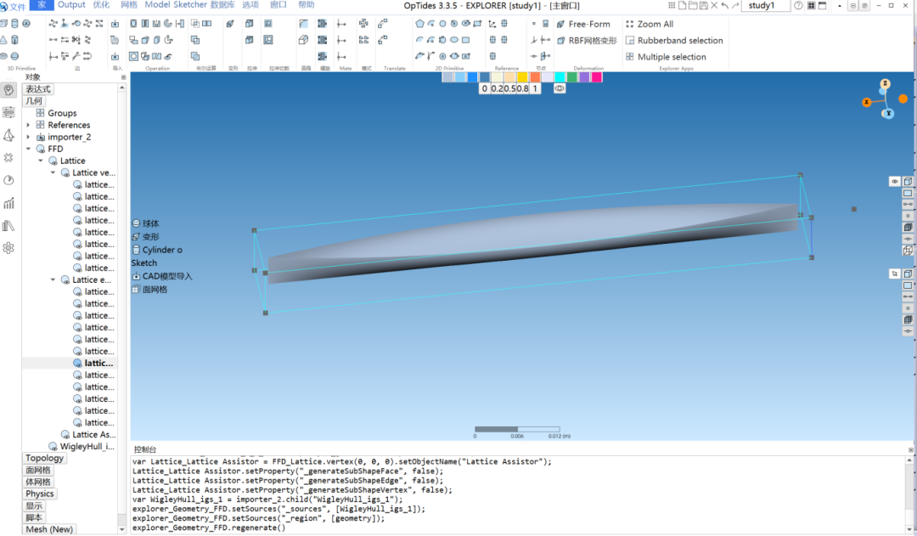
Task: Open the Model Sketcher tab
Action: tap(176, 5)
